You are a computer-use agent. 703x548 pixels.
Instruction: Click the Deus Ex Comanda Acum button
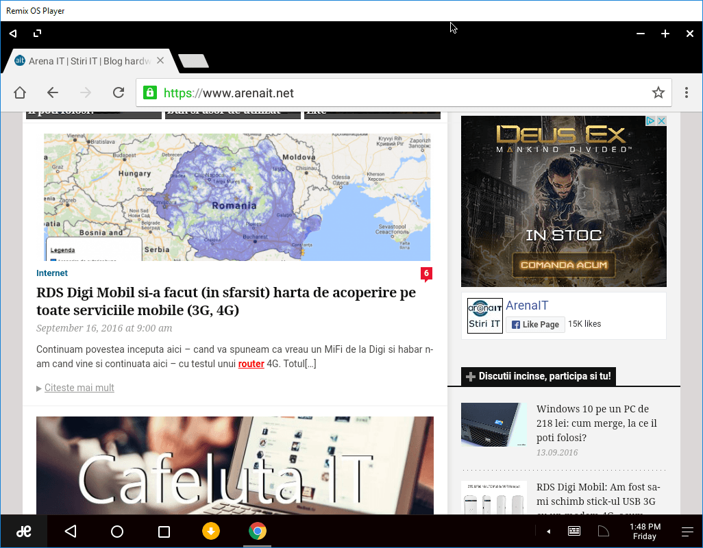point(564,265)
